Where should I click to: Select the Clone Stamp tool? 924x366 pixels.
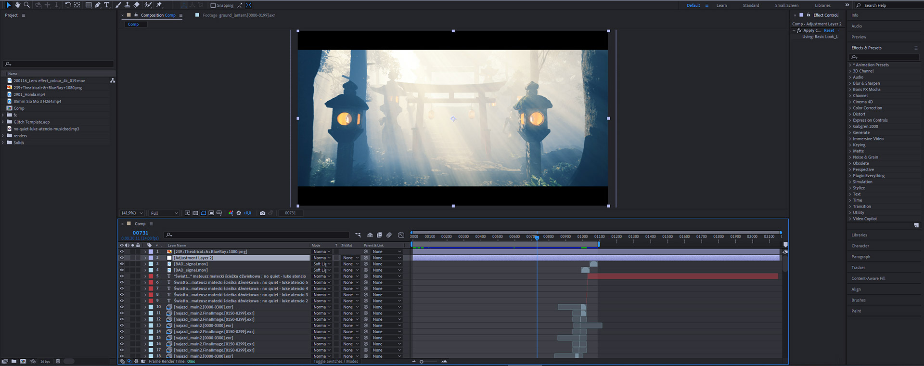(128, 5)
